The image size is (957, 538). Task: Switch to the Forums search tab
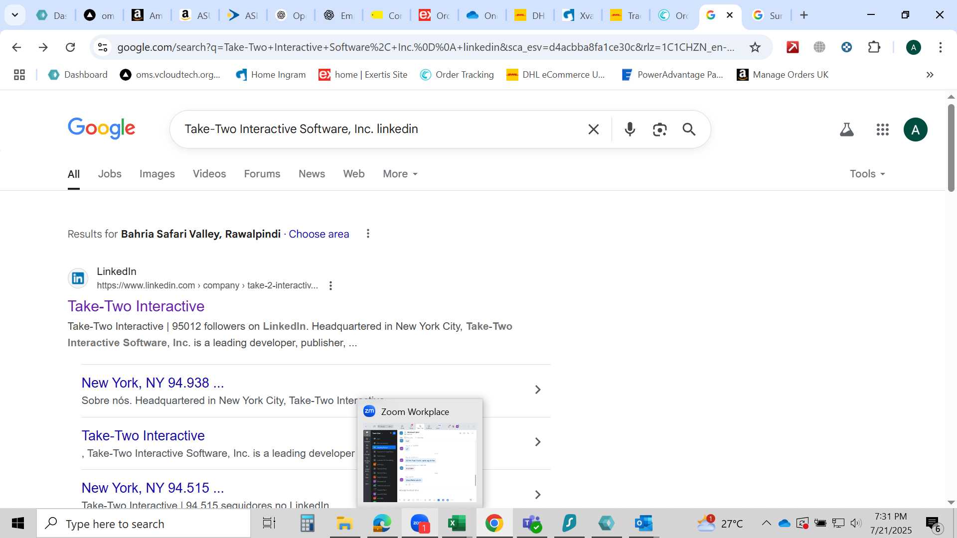click(x=262, y=174)
